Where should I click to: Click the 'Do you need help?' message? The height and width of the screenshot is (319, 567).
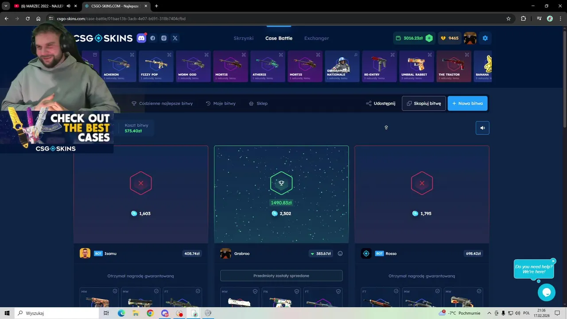pos(534,269)
